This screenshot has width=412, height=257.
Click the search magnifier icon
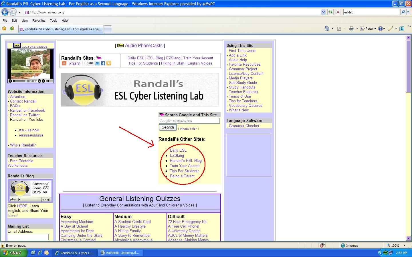403,12
